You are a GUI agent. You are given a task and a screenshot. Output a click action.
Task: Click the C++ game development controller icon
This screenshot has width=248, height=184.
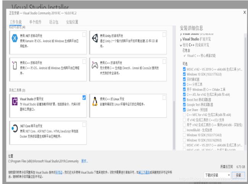(95, 65)
